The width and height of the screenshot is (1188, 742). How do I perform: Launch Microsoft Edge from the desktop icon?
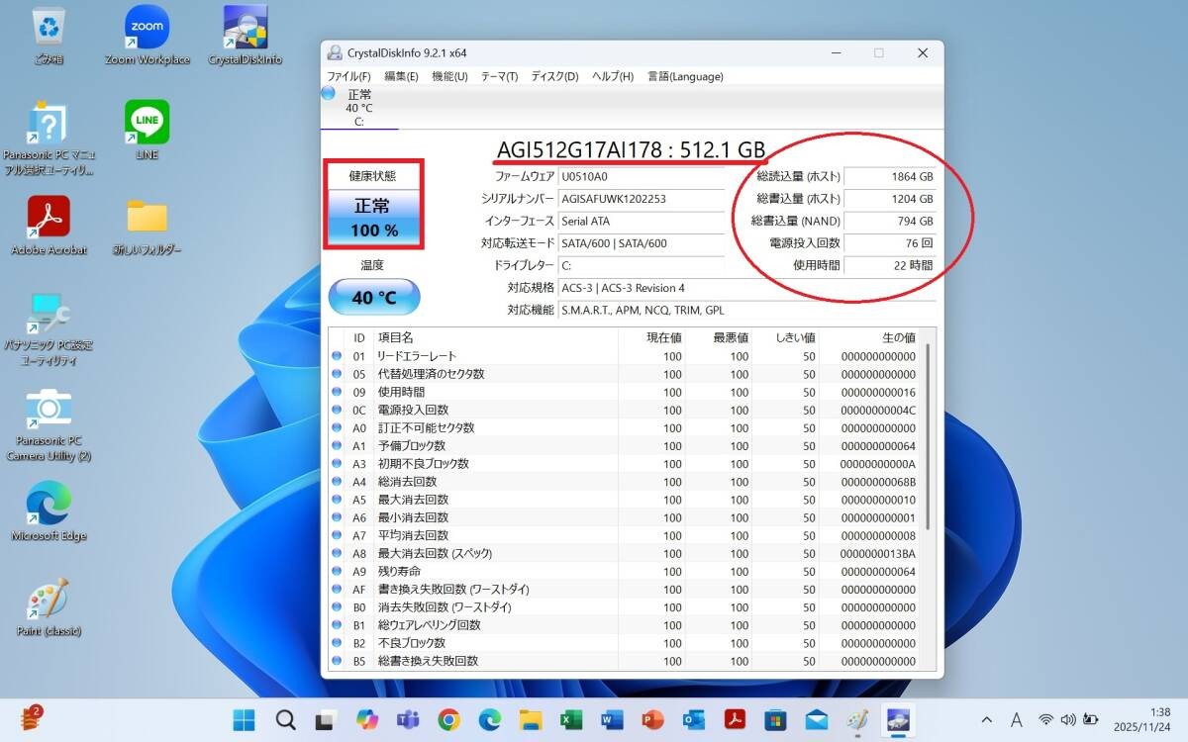coord(48,511)
